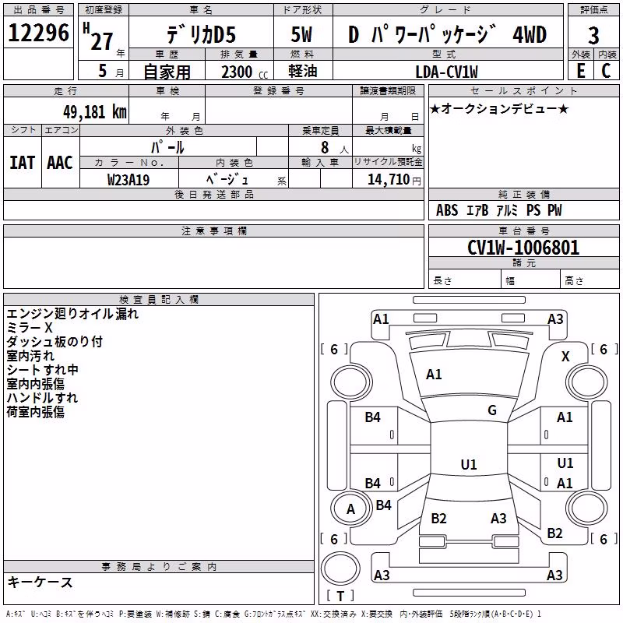Select the office notice キーケース

(40, 583)
